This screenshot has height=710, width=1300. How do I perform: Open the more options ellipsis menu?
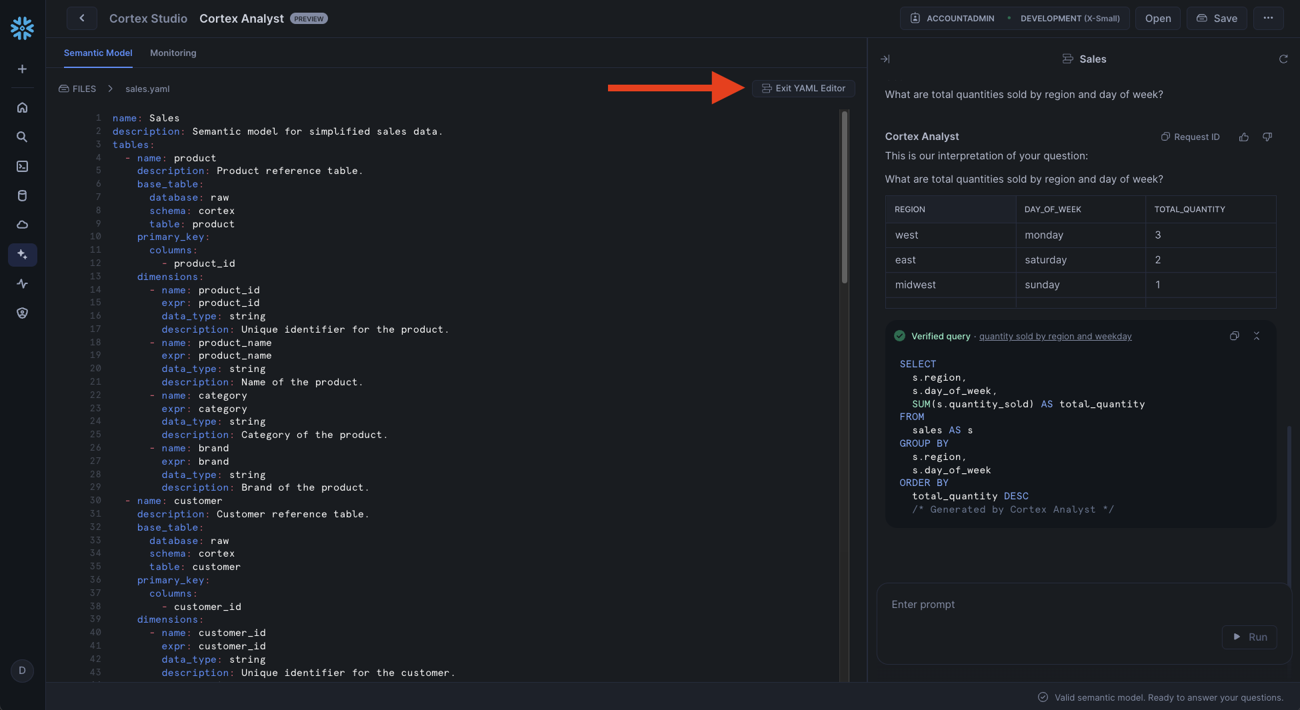pos(1268,18)
